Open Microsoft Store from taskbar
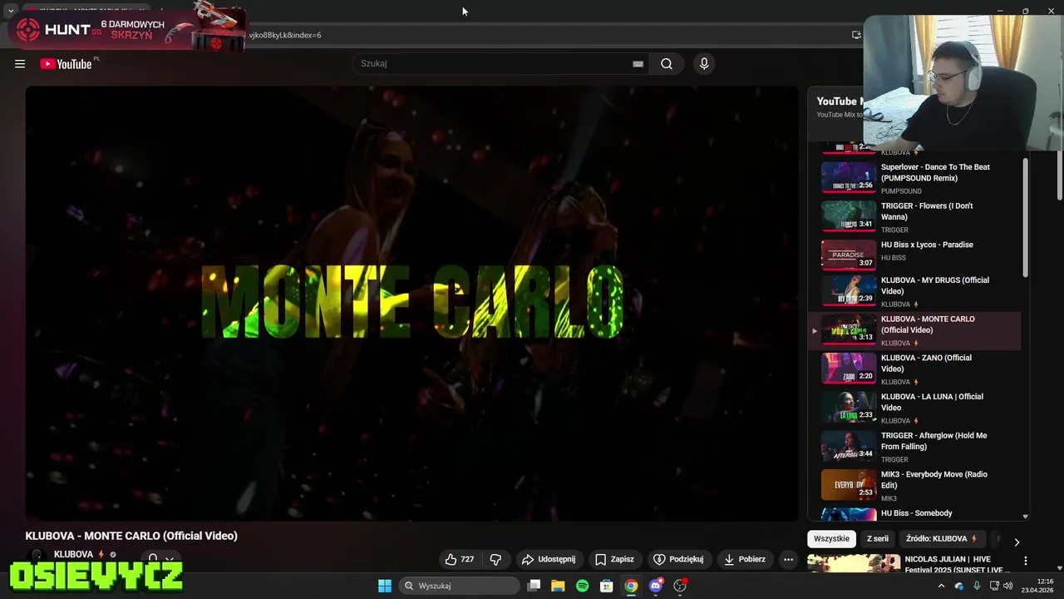 [x=607, y=586]
